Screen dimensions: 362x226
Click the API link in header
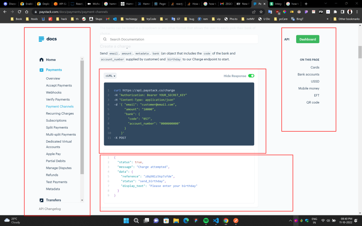coord(287,39)
